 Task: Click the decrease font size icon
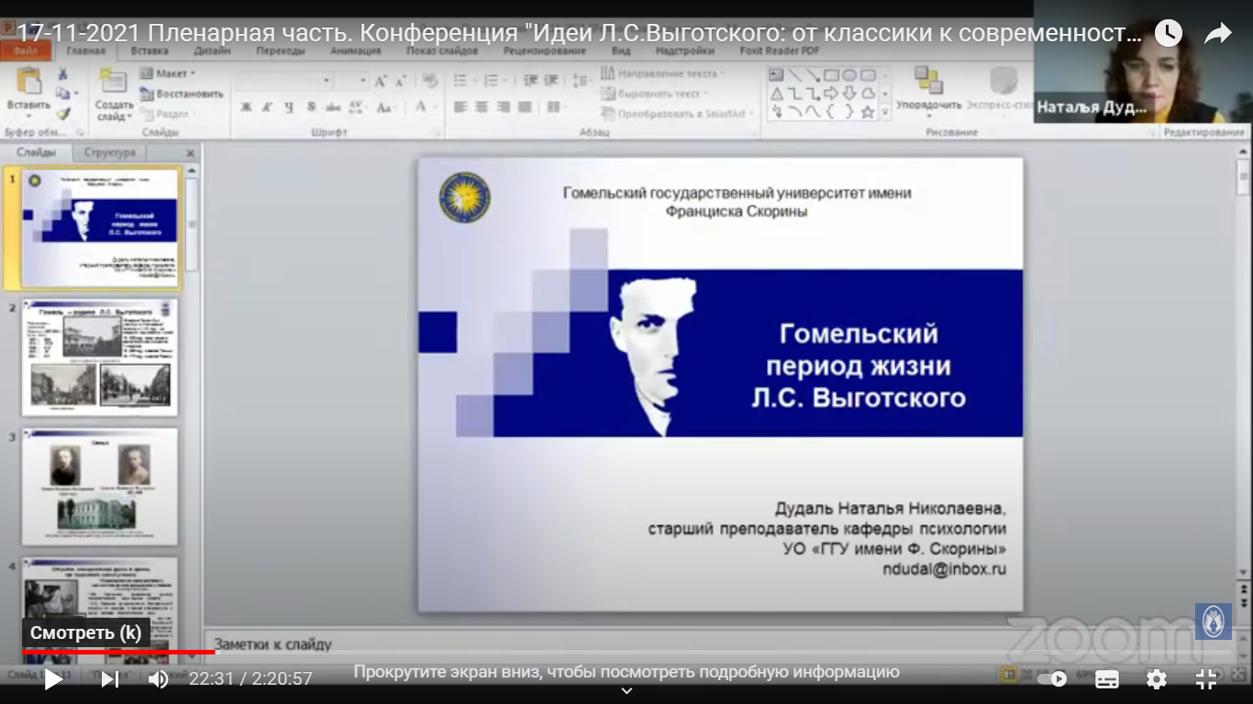pos(401,82)
